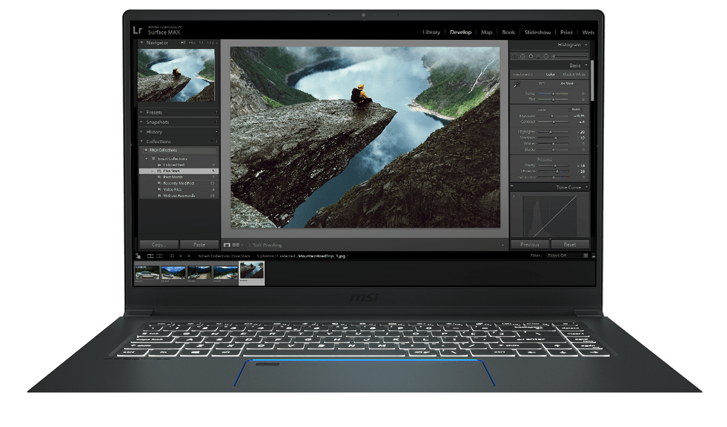The image size is (727, 427).
Task: Open grid view from filmstrip bar
Action: [x=172, y=256]
